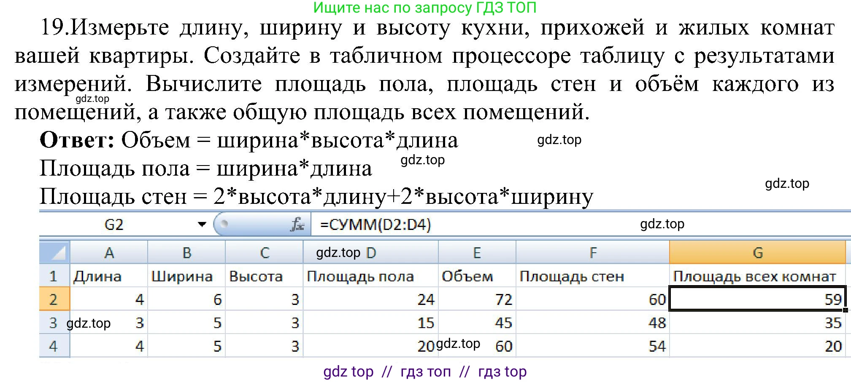This screenshot has width=851, height=382.
Task: Click the Площадь стен column label
Action: pos(573,276)
